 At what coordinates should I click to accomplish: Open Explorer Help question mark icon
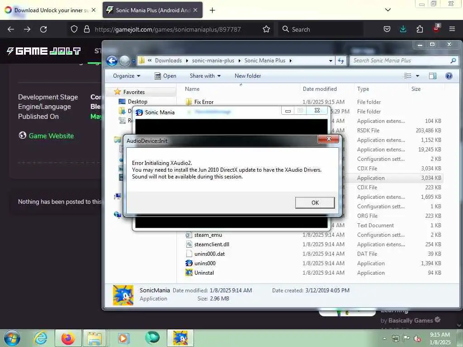(449, 76)
